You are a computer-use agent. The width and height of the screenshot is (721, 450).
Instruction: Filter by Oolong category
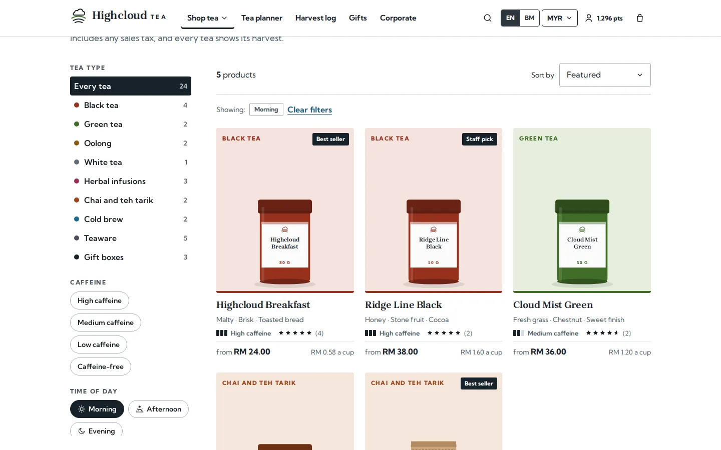131,143
